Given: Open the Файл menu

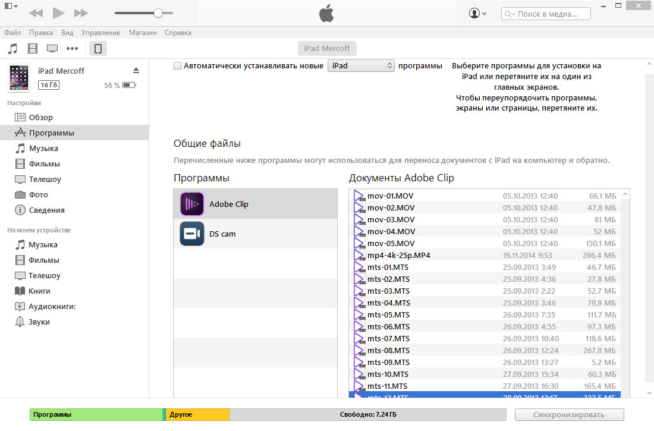Looking at the screenshot, I should pos(12,33).
